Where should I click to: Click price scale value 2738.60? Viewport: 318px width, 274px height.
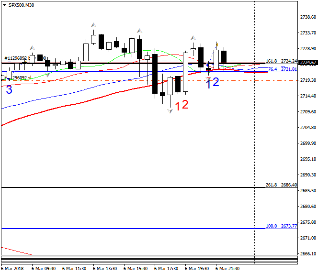(x=308, y=17)
